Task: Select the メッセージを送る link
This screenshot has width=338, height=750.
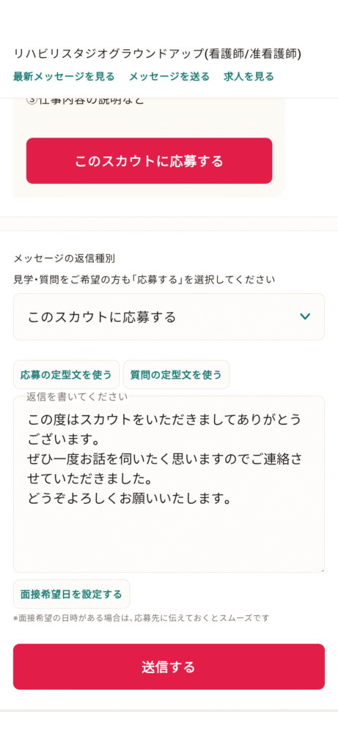Action: point(169,76)
